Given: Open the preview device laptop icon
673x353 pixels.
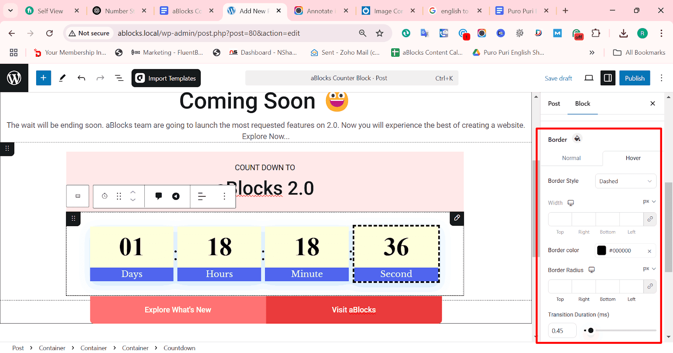Looking at the screenshot, I should coord(589,78).
